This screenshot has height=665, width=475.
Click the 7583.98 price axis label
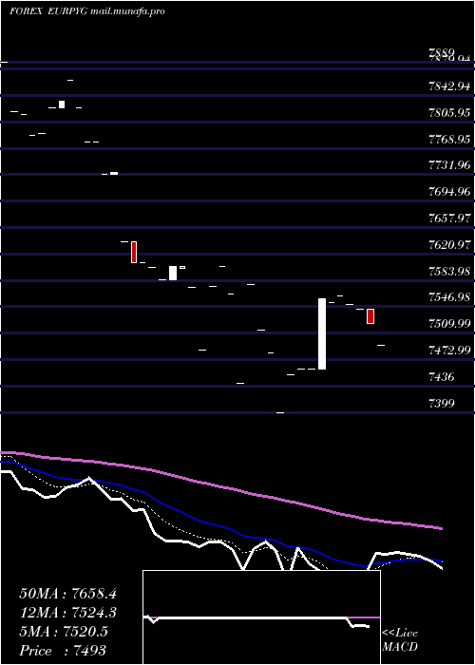[x=450, y=271]
